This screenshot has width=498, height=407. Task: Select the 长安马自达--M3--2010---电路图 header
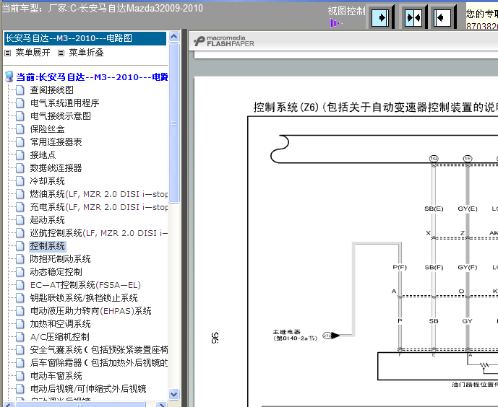pos(85,38)
